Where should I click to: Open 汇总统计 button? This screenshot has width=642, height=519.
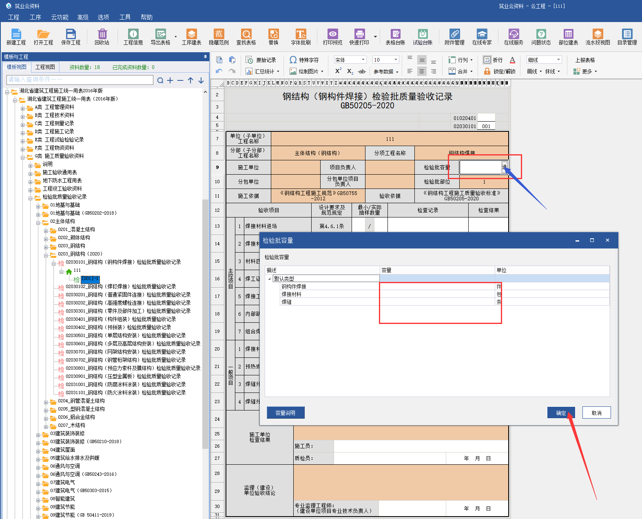coord(262,71)
